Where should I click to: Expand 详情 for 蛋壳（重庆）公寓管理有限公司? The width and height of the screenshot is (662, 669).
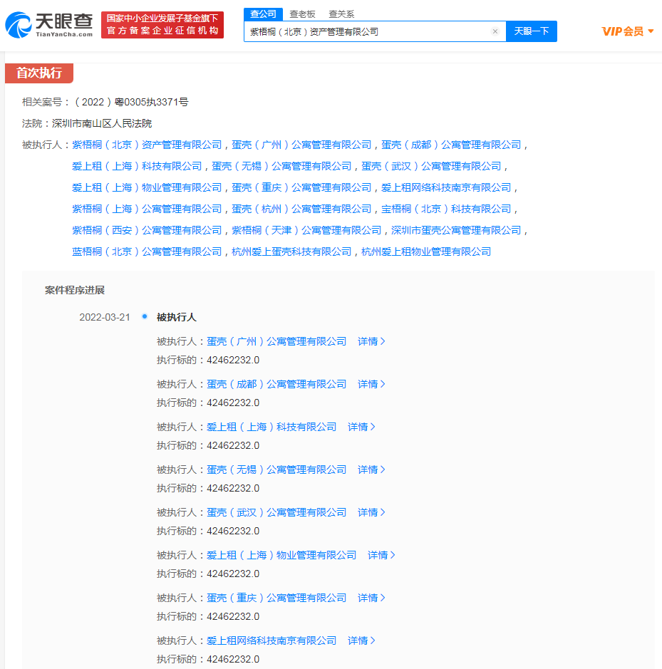(371, 598)
